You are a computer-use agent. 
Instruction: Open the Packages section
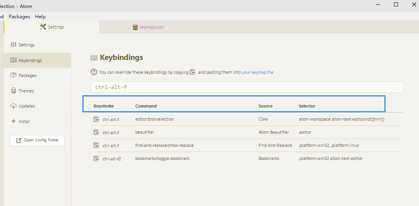[x=27, y=75]
